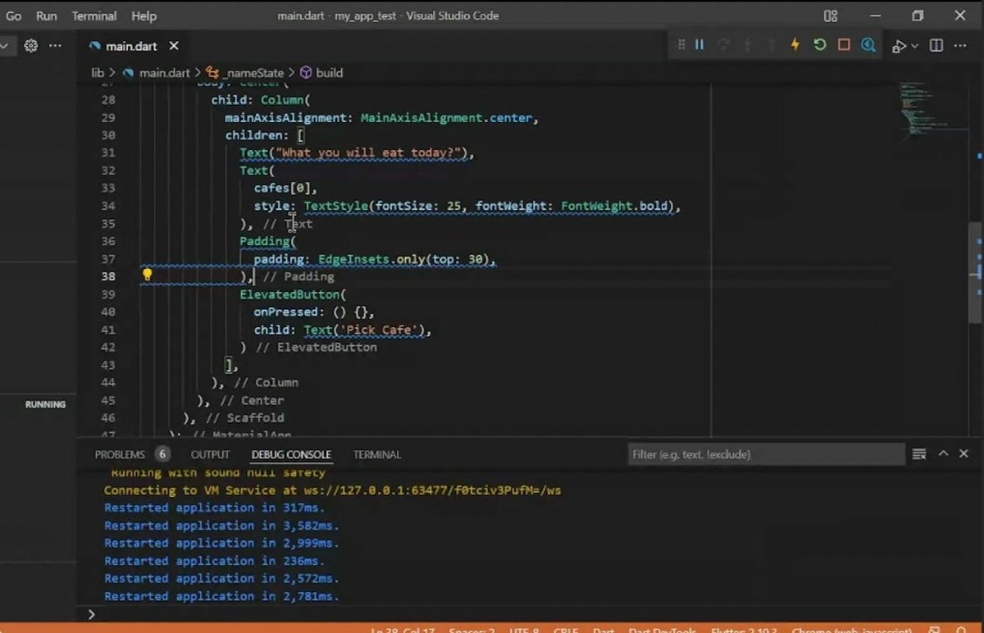The image size is (984, 633).
Task: Toggle debug console view as list icon
Action: coord(919,454)
